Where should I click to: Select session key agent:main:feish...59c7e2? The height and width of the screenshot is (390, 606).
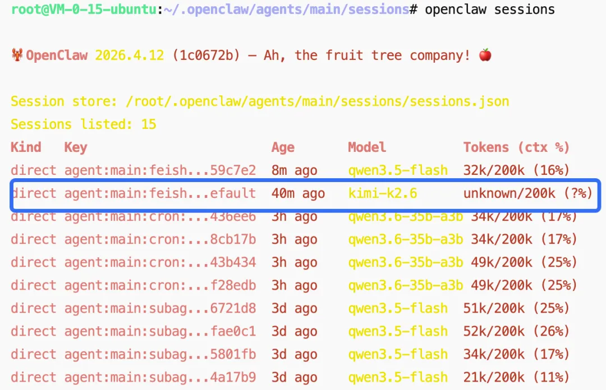(x=160, y=170)
